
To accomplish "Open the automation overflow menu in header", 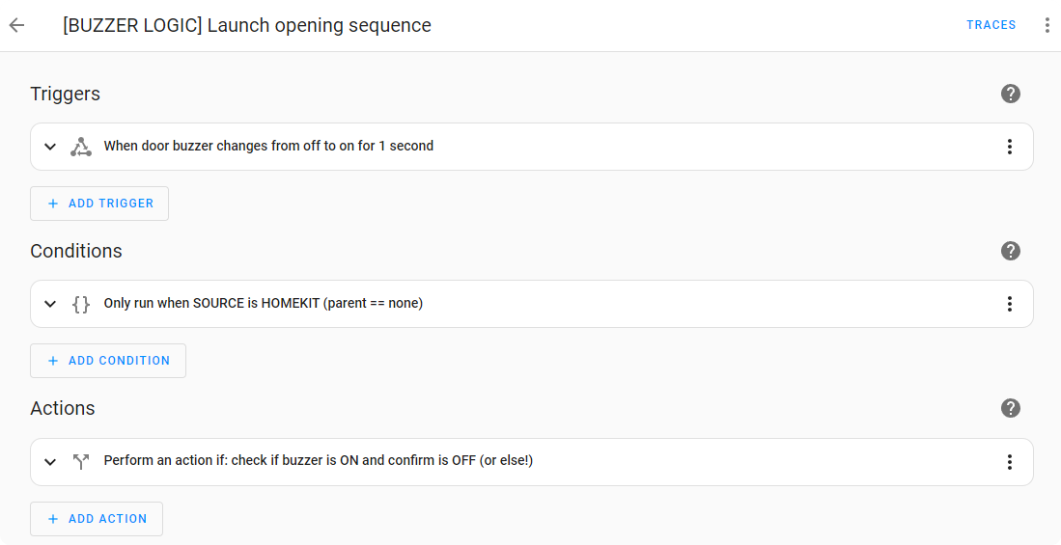I will (1047, 25).
